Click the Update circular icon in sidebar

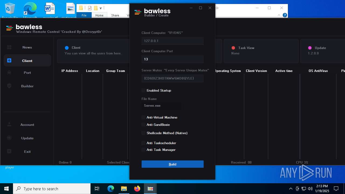point(9,138)
